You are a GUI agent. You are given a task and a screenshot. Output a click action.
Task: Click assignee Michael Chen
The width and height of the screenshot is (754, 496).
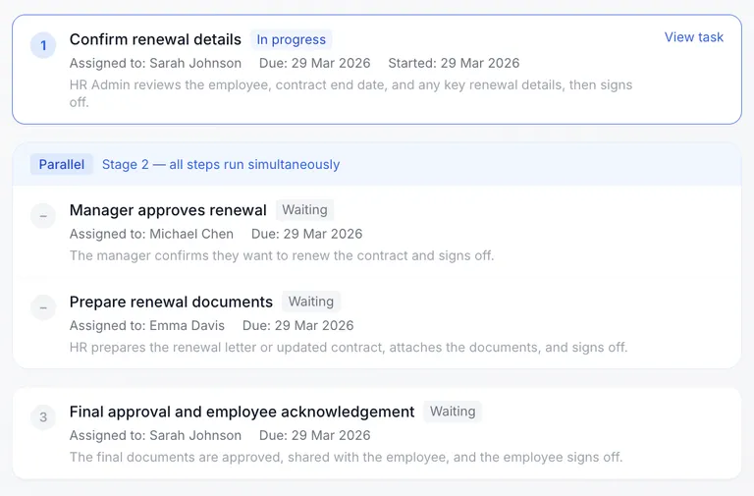pyautogui.click(x=191, y=234)
